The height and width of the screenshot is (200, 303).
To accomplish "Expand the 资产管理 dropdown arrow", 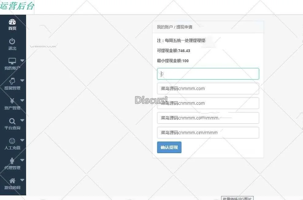I will pyautogui.click(x=22, y=100).
